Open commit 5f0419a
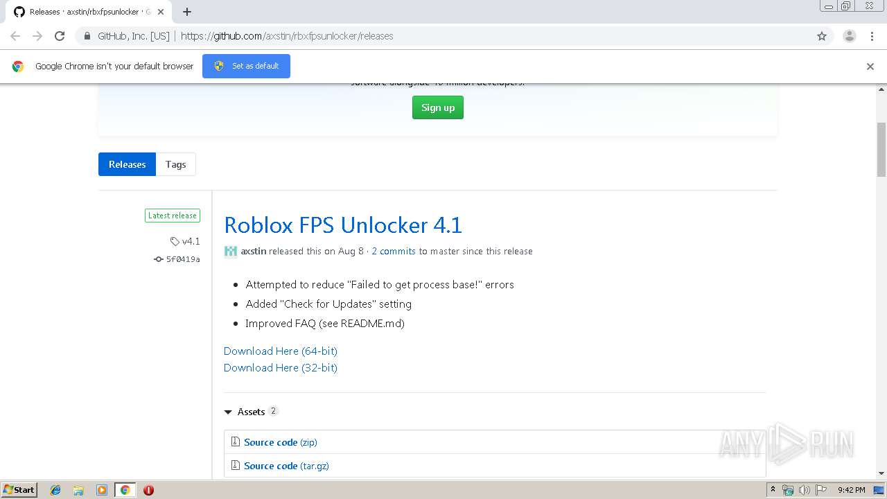The image size is (887, 499). pyautogui.click(x=177, y=259)
